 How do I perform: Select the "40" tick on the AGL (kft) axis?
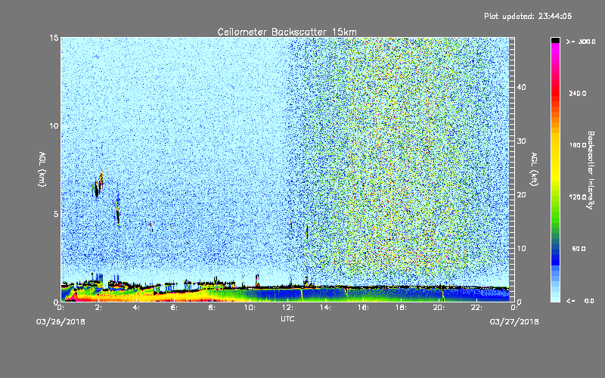521,88
